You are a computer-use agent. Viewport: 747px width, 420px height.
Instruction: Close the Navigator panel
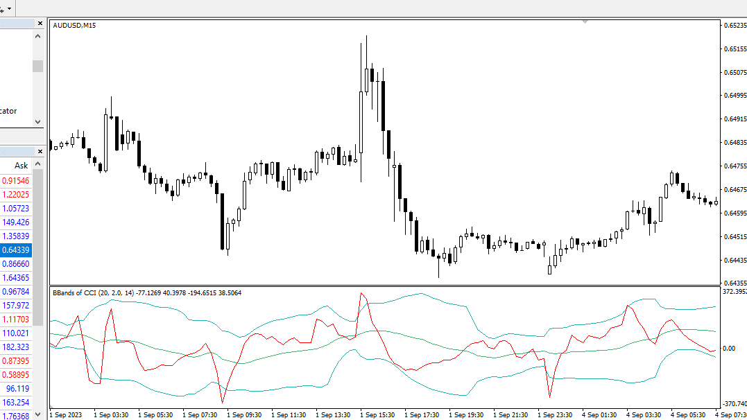pos(40,24)
